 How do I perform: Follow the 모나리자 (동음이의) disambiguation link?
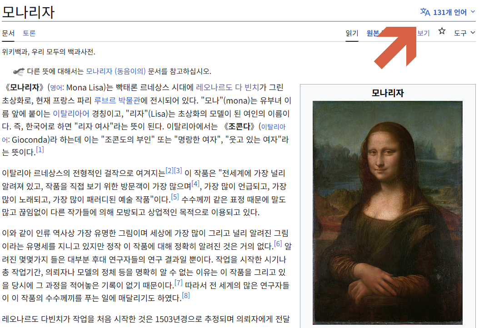coord(116,71)
